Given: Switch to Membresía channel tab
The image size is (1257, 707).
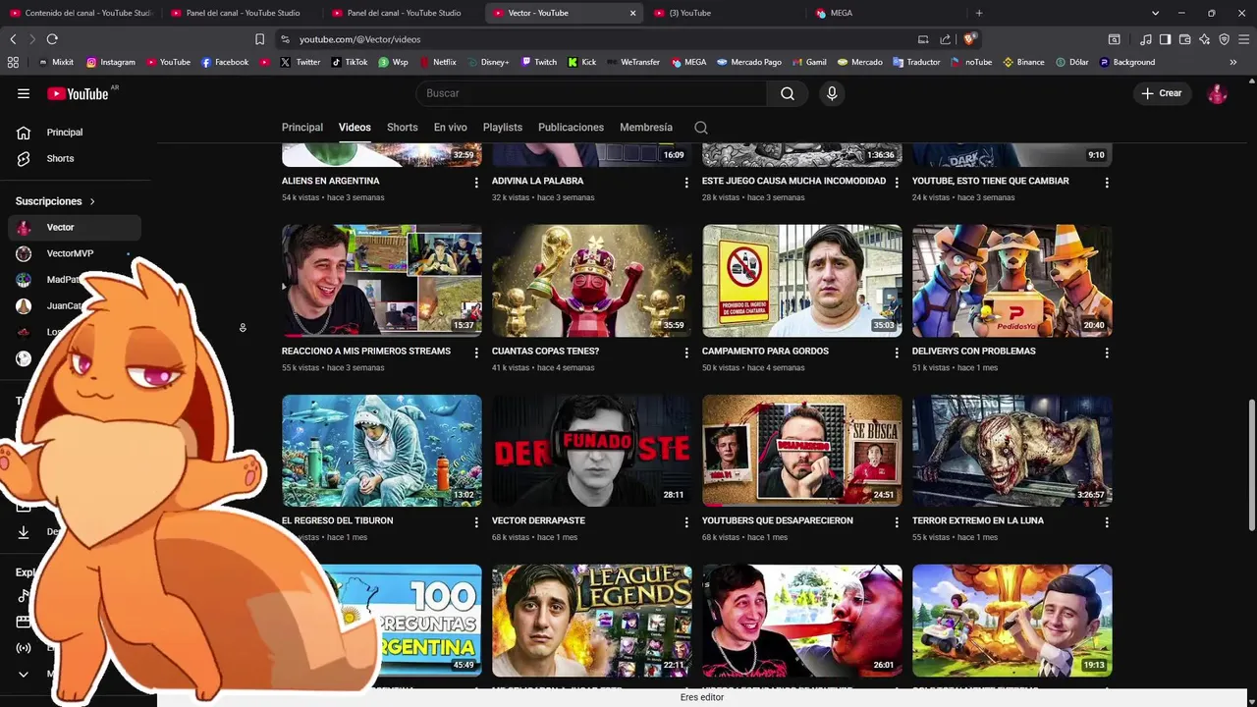Looking at the screenshot, I should pyautogui.click(x=646, y=128).
